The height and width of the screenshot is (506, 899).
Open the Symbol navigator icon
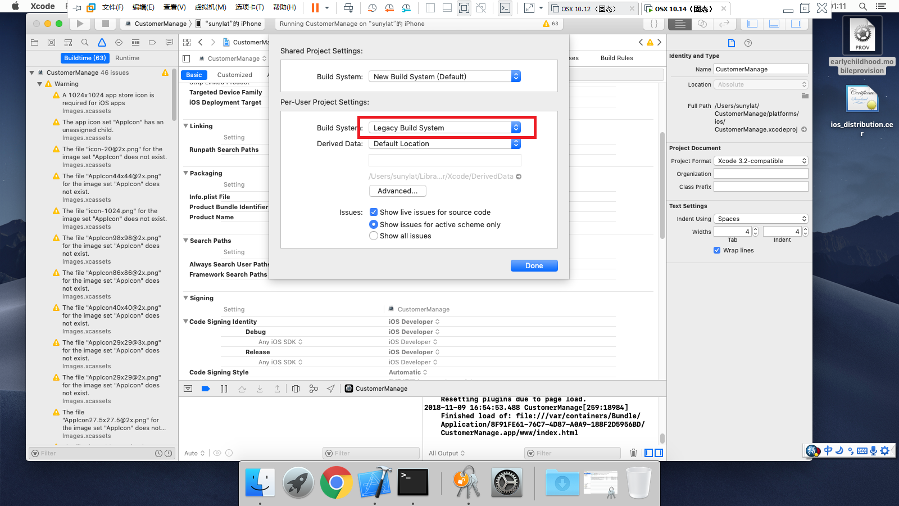click(68, 43)
